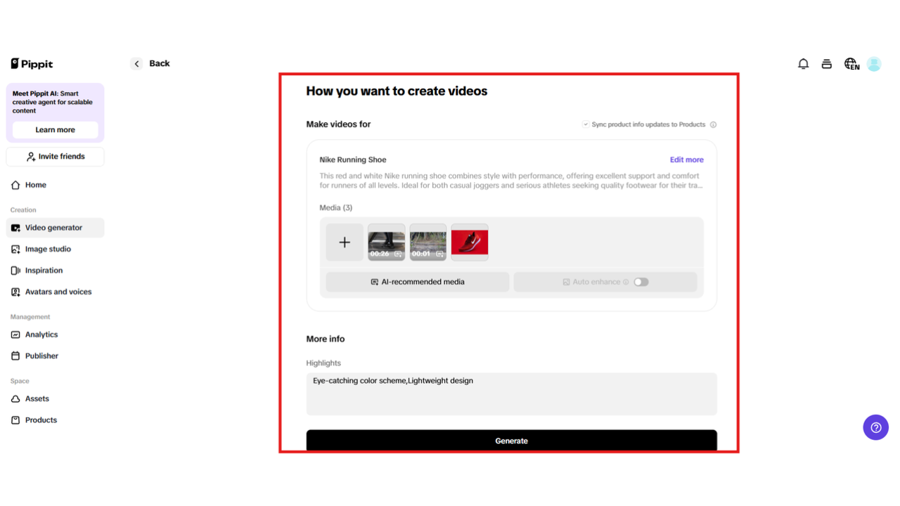Open Inspiration in the sidebar
Screen dimensions: 900x506
[x=55, y=271]
